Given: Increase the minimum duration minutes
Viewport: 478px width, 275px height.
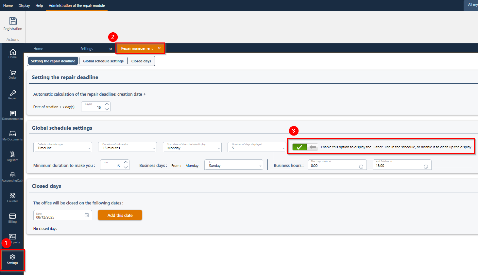Looking at the screenshot, I should [126, 162].
